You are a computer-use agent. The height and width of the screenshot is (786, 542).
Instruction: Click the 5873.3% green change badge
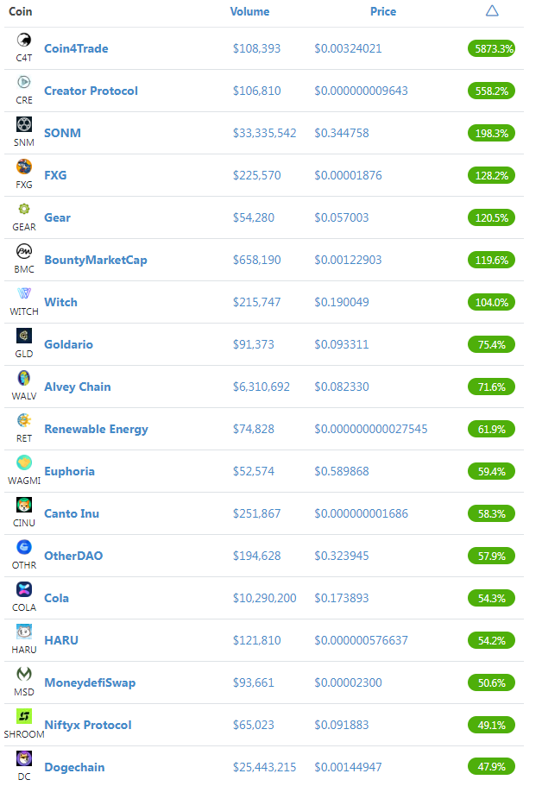tap(491, 48)
